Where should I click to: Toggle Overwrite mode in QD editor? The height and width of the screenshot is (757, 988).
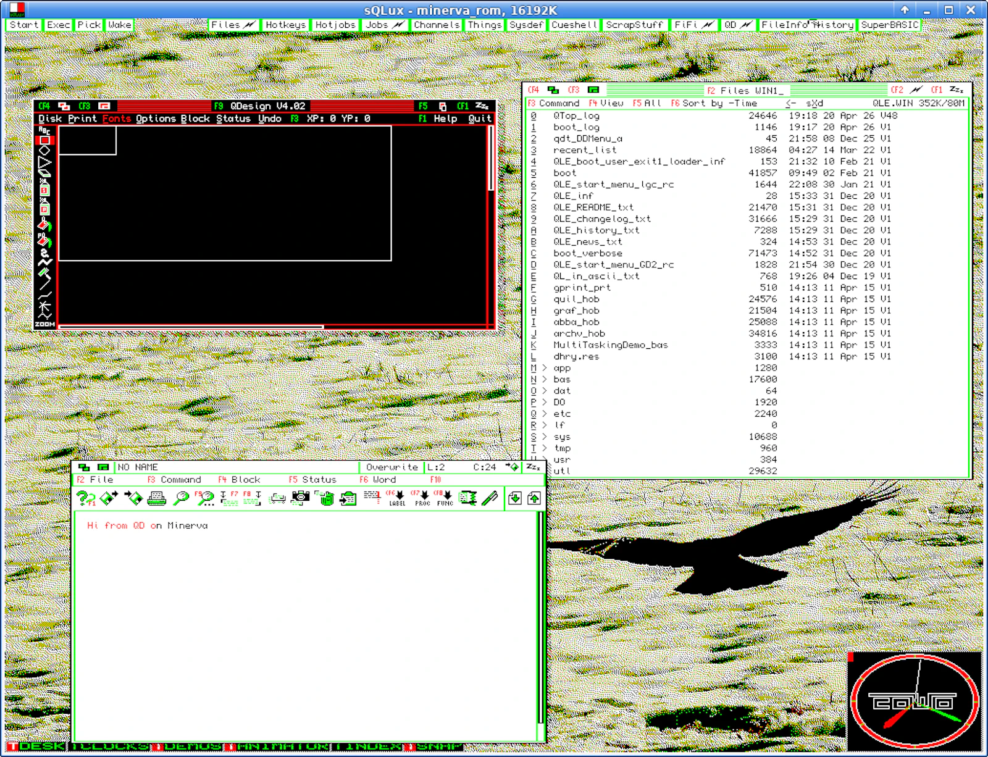tap(391, 467)
